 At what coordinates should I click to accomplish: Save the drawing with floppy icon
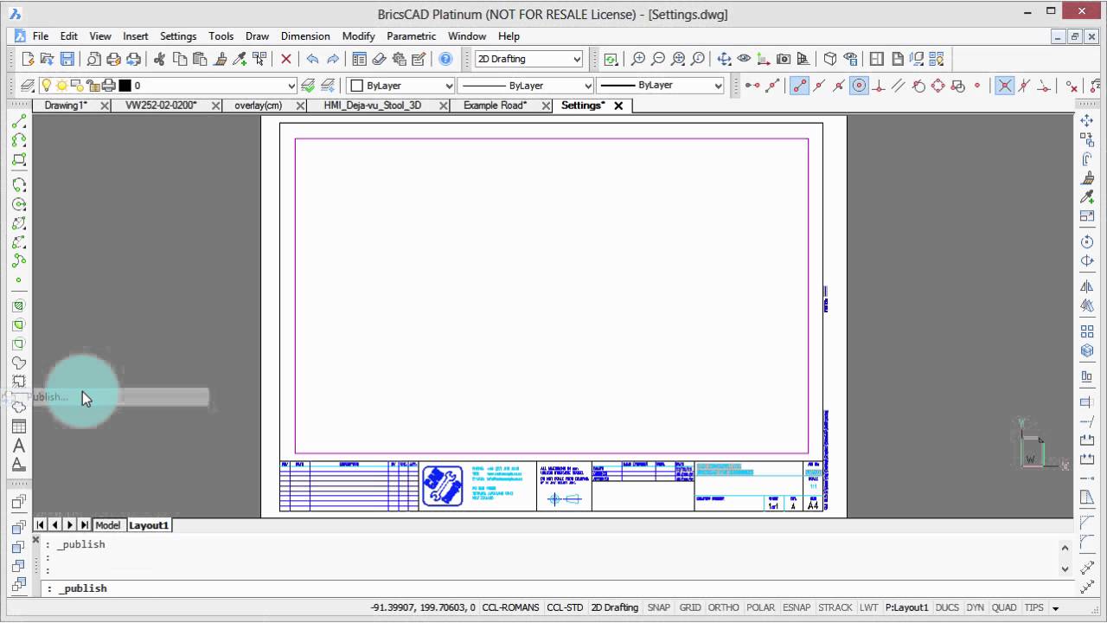click(x=67, y=59)
